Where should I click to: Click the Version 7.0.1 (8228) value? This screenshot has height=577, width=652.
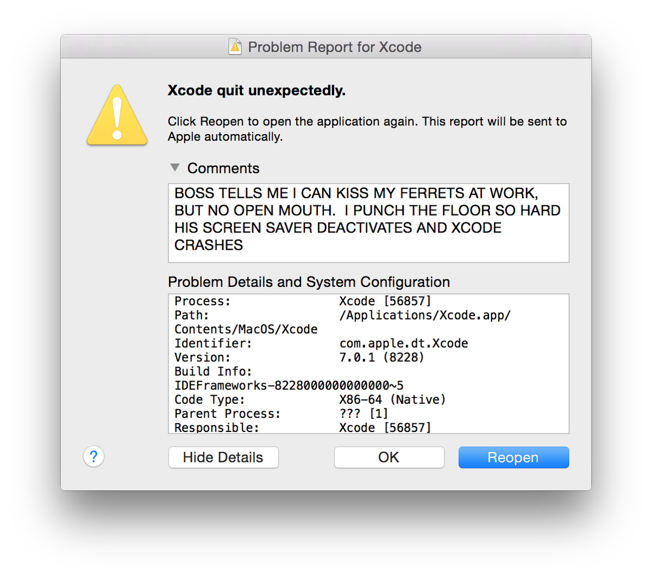point(381,358)
